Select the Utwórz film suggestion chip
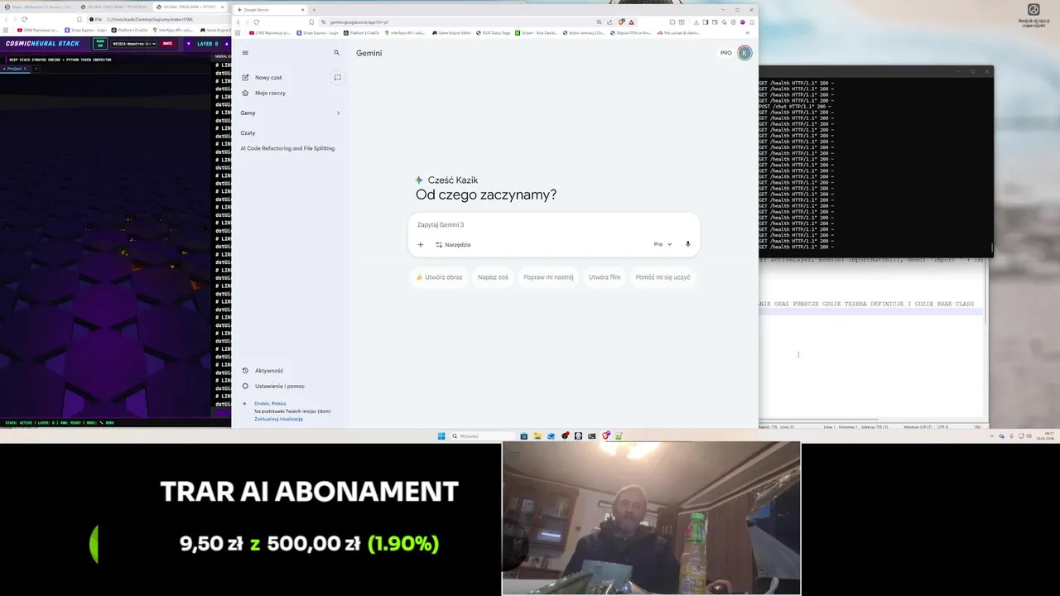1060x596 pixels. tap(605, 277)
